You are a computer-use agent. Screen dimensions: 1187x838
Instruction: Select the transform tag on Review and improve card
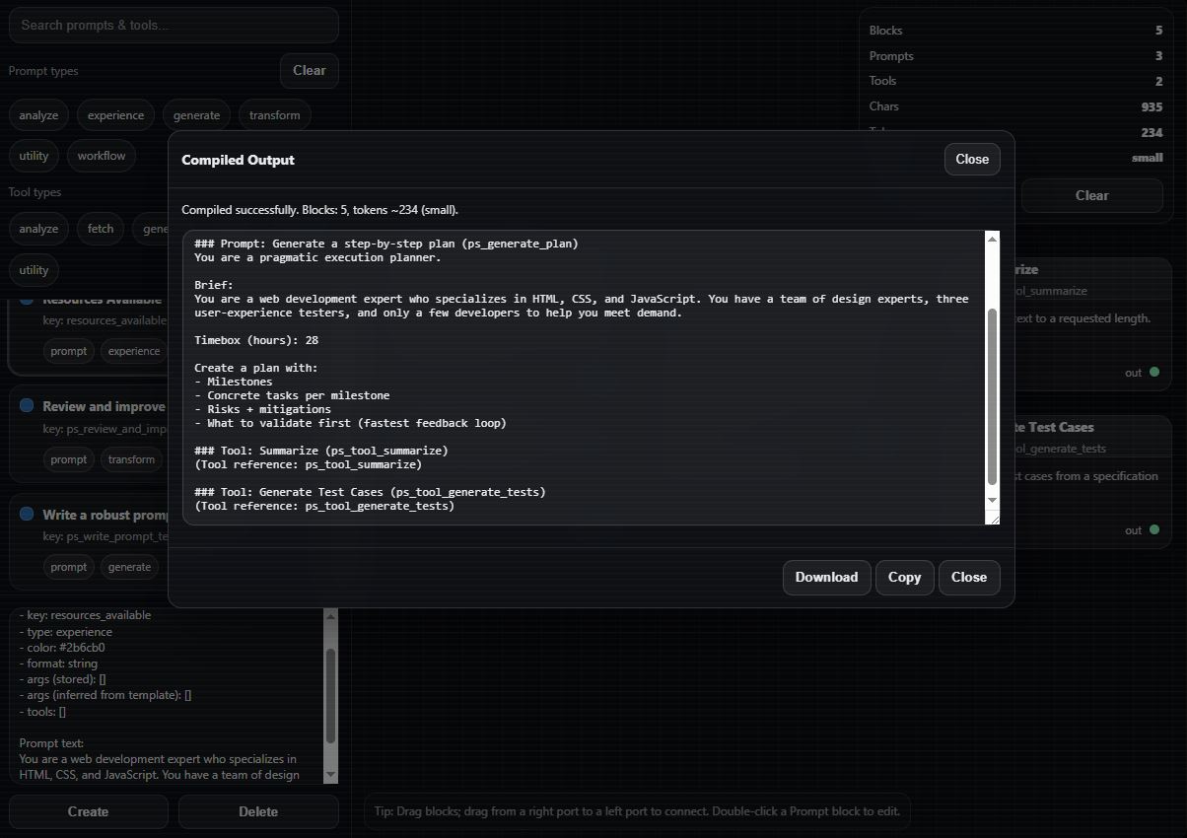pyautogui.click(x=131, y=459)
